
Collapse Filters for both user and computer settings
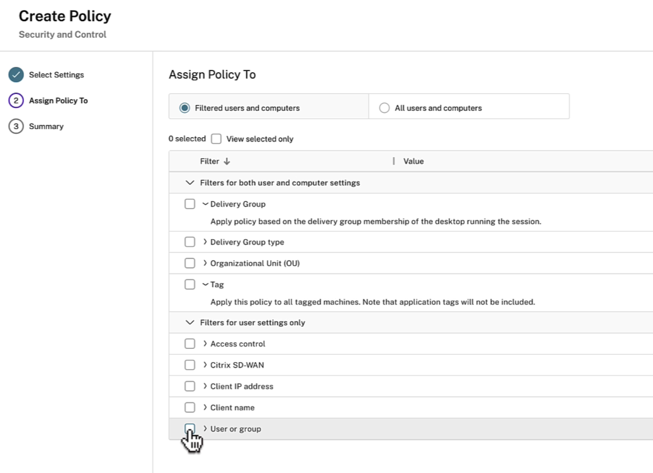point(190,183)
